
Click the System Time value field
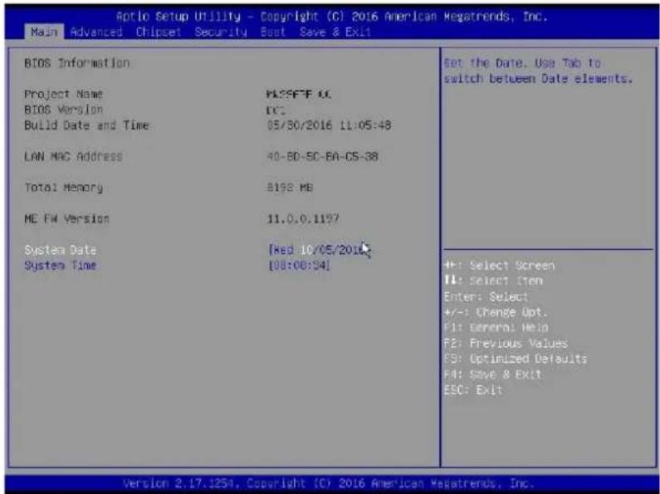tap(299, 266)
